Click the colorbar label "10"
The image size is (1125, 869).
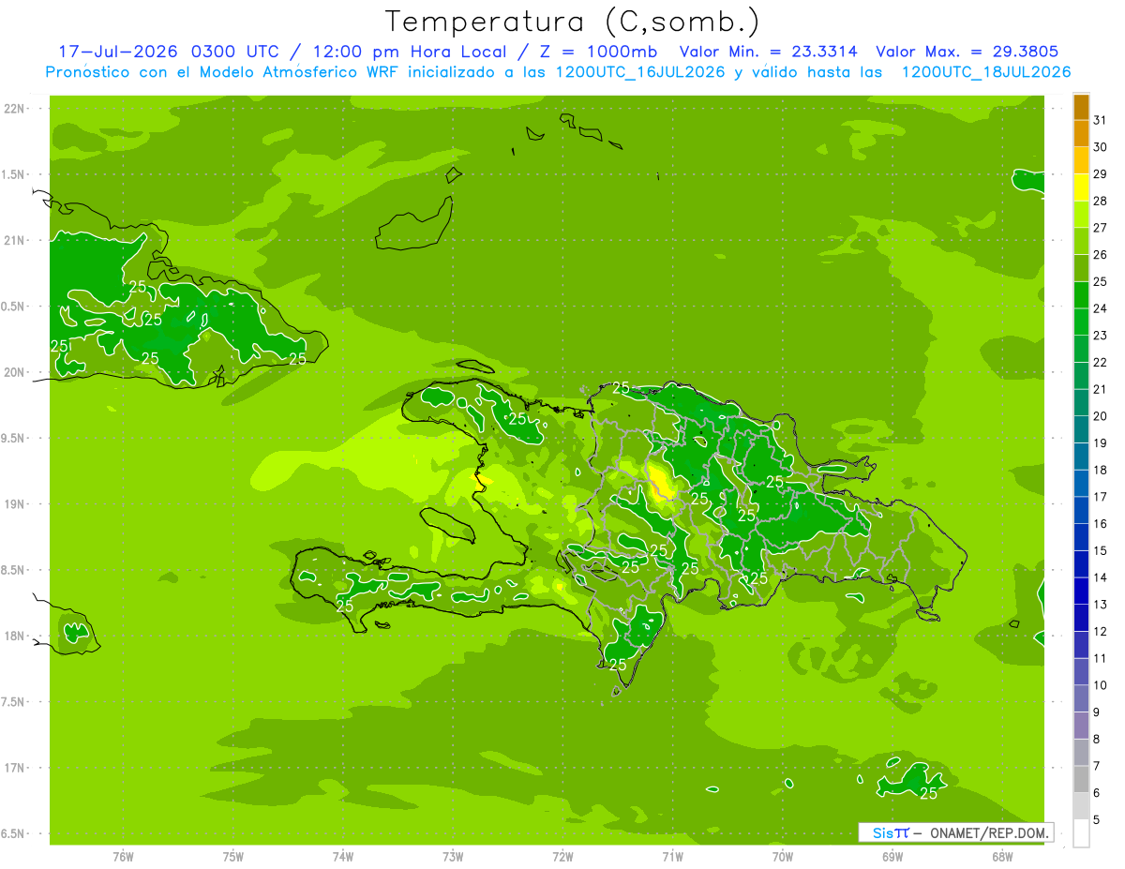[1101, 685]
